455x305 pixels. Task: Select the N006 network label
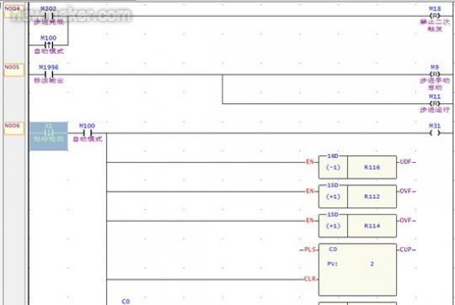tap(13, 129)
